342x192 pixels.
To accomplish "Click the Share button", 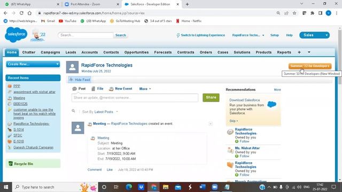I will coord(211,98).
